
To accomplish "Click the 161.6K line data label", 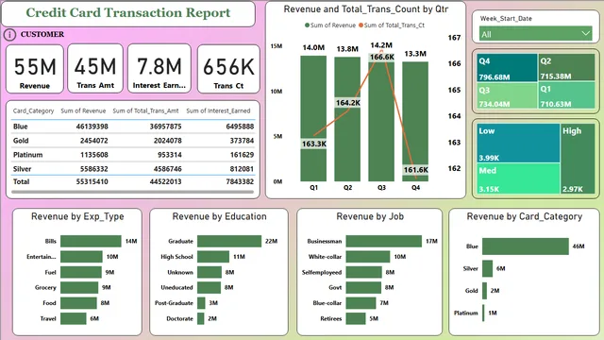I will coord(415,170).
